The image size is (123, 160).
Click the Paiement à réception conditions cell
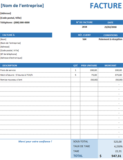pos(110,39)
